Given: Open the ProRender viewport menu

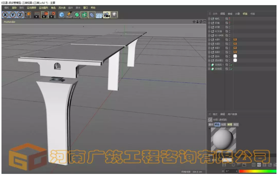Looking at the screenshot, I should (x=10, y=22).
